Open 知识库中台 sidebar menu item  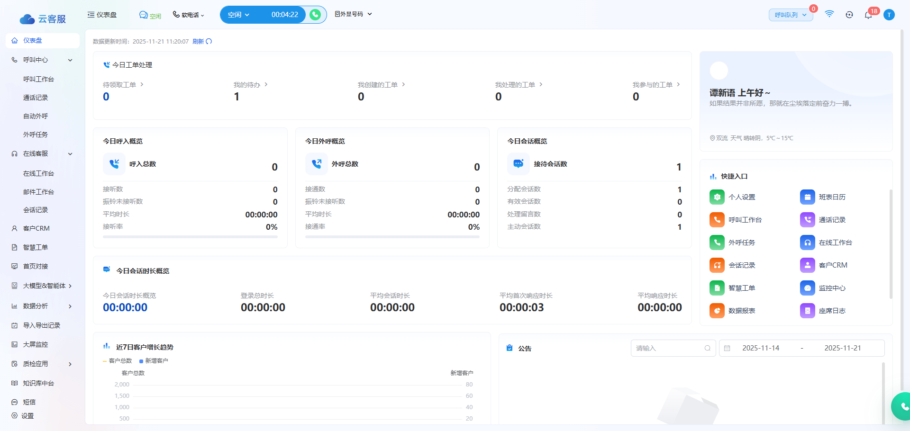38,383
